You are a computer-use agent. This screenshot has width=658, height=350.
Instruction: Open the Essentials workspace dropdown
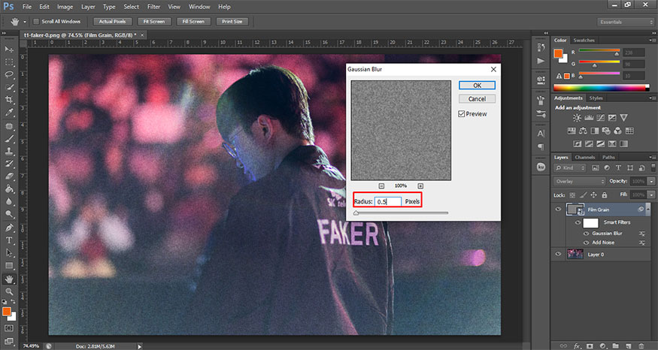[625, 22]
